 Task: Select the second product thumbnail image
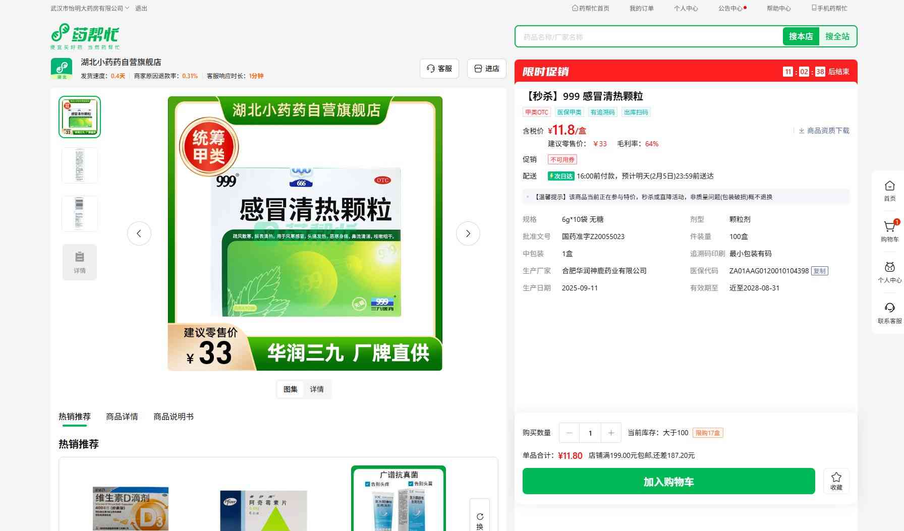[x=80, y=165]
